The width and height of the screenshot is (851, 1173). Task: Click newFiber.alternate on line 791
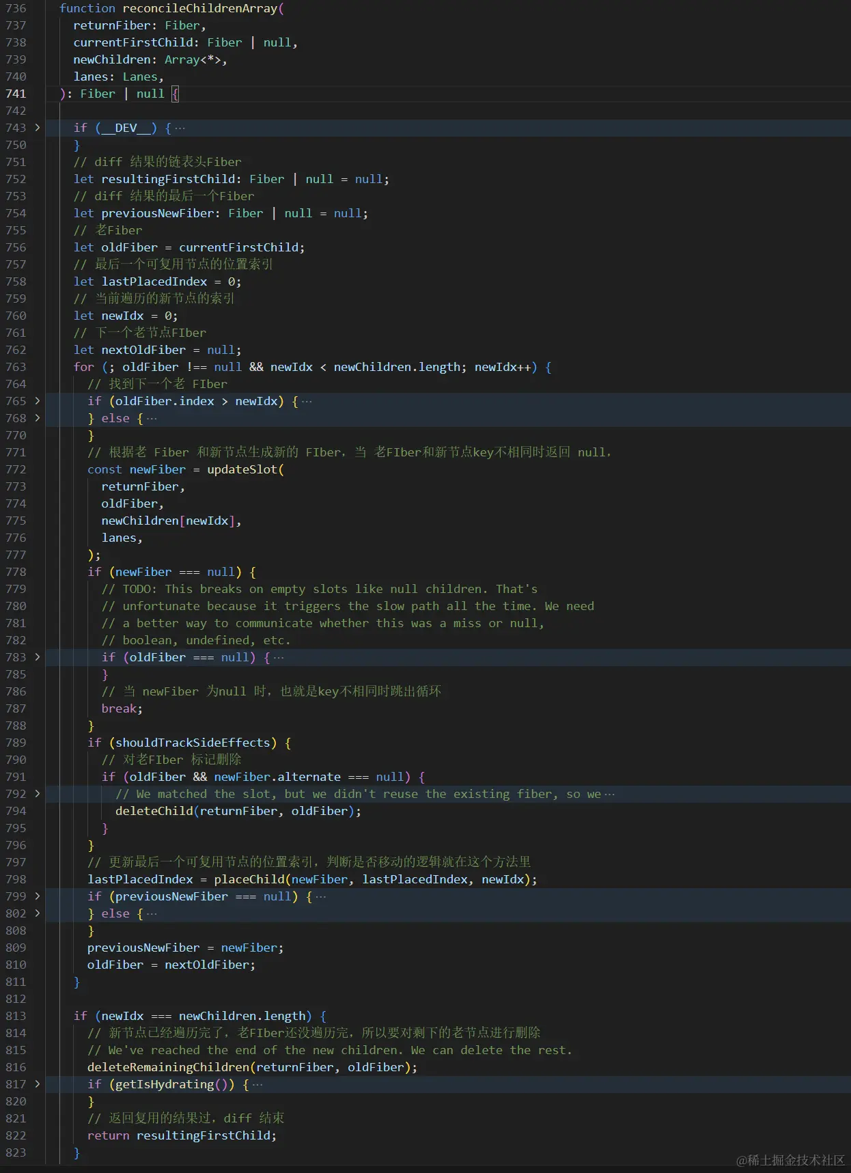(x=277, y=777)
